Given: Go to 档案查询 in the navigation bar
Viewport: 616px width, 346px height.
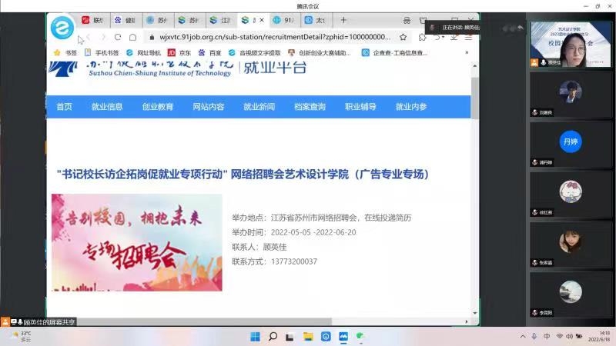Looking at the screenshot, I should point(310,107).
